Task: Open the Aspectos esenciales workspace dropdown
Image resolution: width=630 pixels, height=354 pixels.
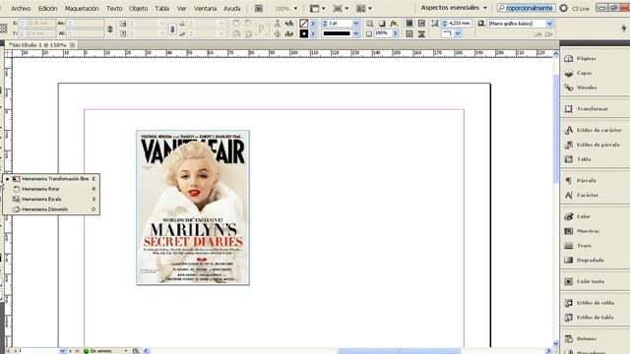Action: click(454, 8)
